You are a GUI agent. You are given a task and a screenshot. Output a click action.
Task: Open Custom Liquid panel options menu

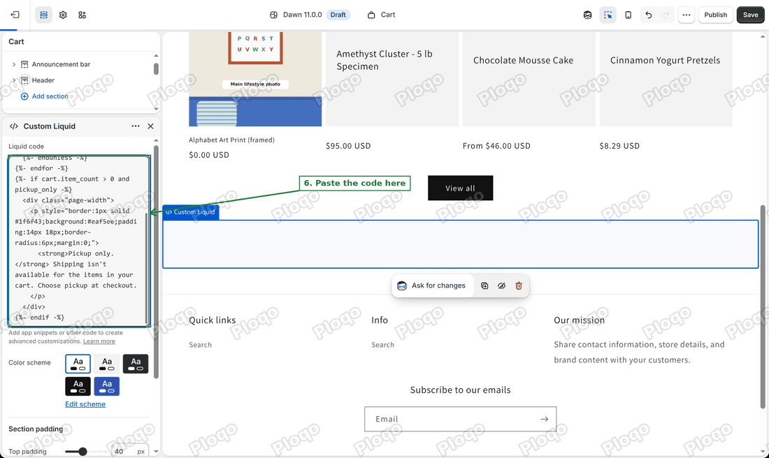[x=136, y=126]
